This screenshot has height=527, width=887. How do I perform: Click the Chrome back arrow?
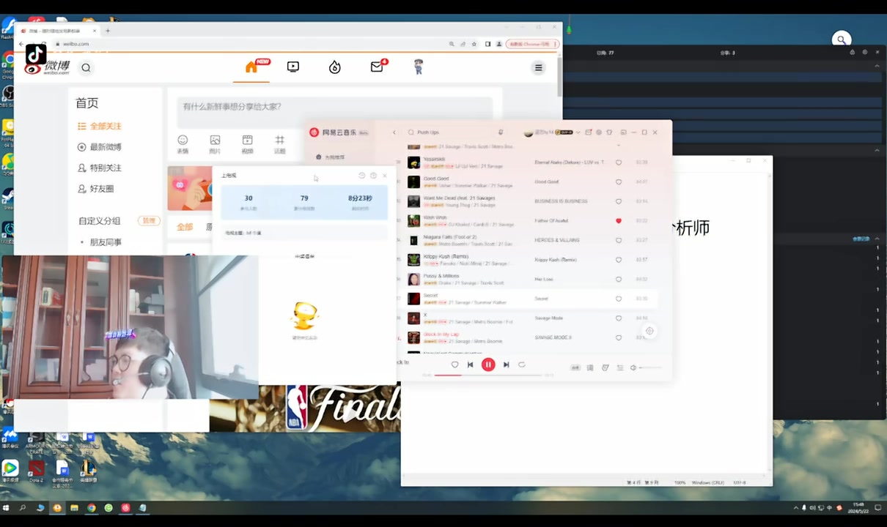coord(21,44)
